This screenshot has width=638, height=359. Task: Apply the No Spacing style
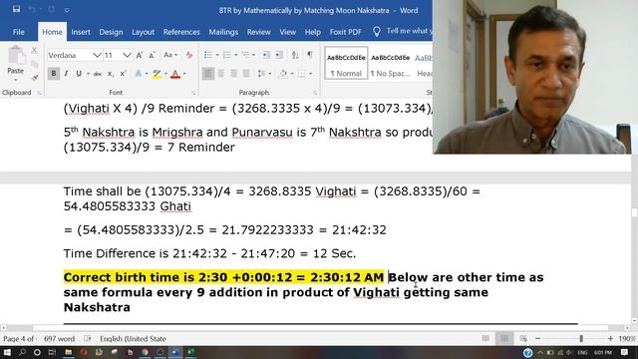390,63
